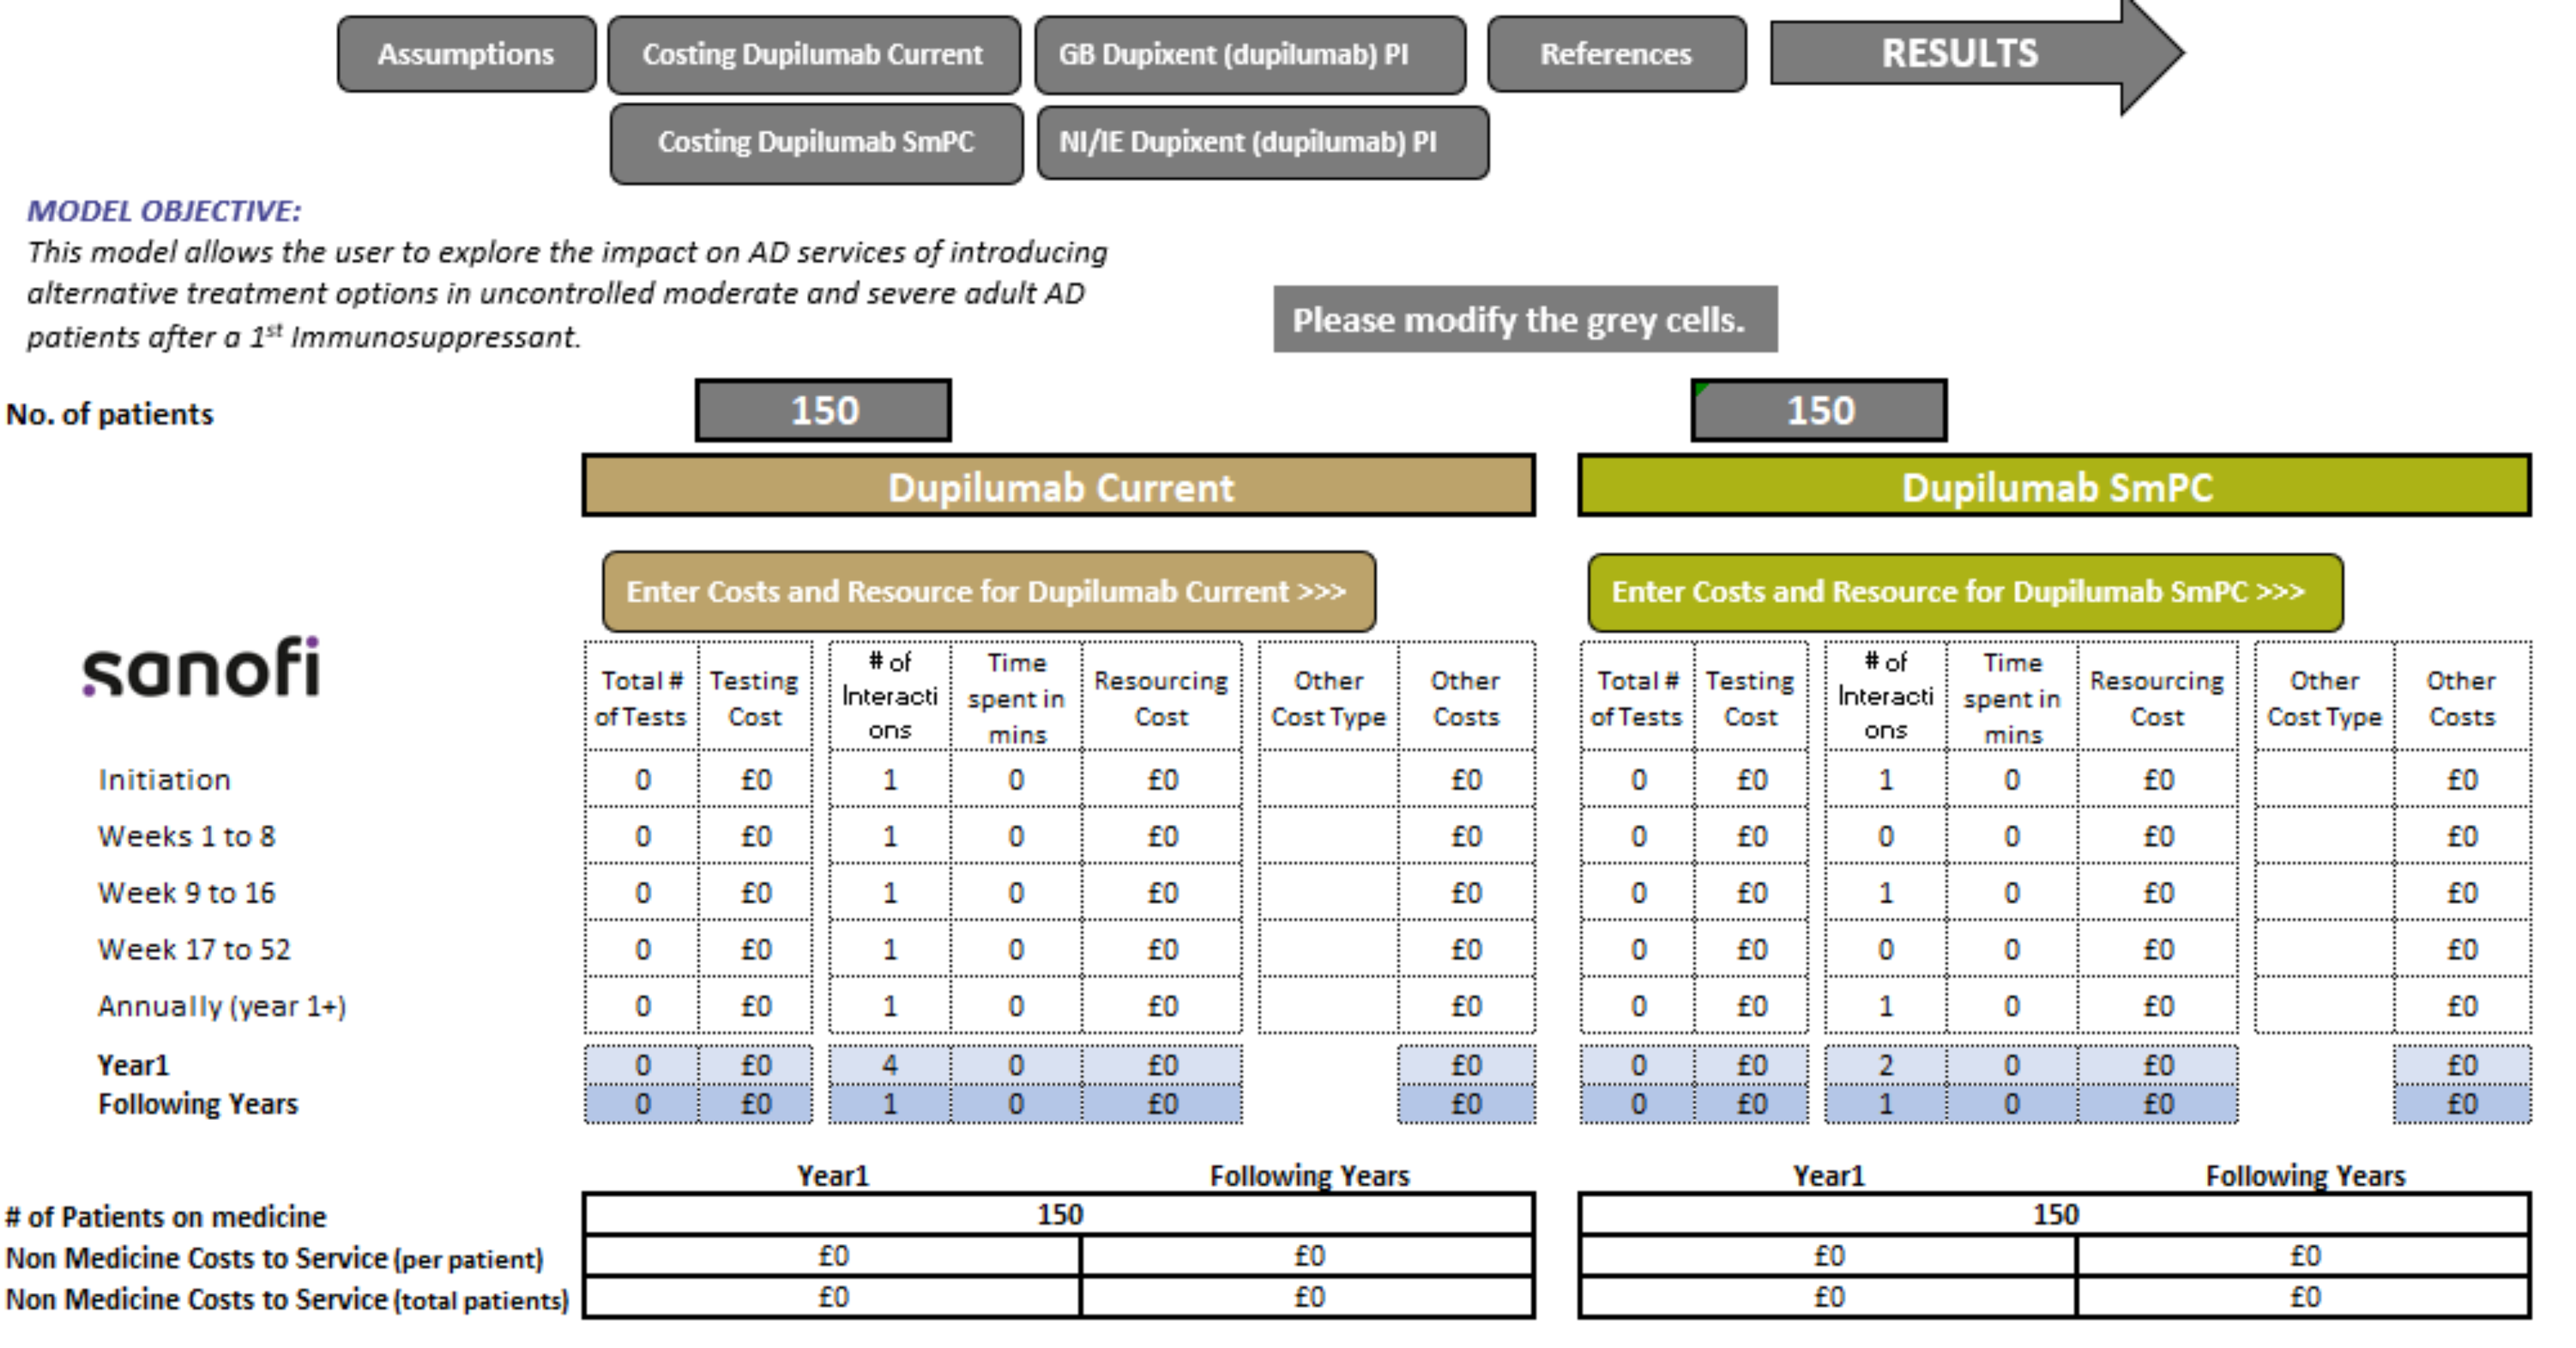Select the Following Years summary row label
Image resolution: width=2576 pixels, height=1348 pixels.
pos(198,1104)
